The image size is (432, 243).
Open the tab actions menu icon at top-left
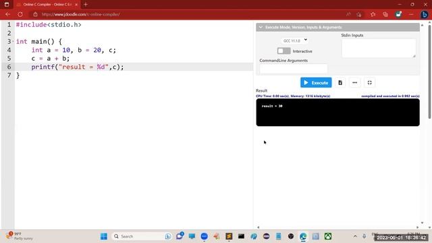(x=7, y=5)
